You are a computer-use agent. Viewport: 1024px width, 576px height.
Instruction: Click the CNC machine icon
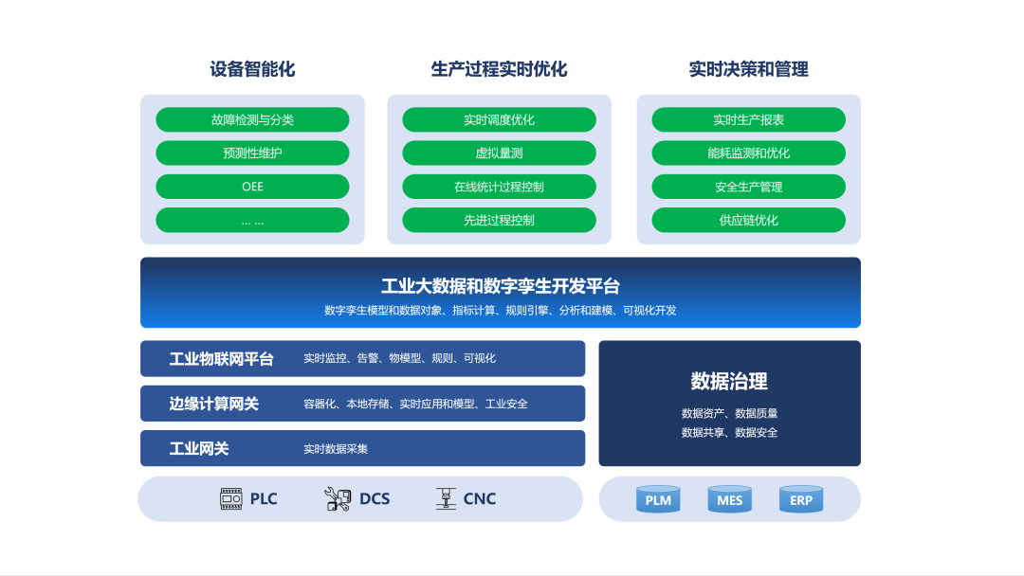446,498
